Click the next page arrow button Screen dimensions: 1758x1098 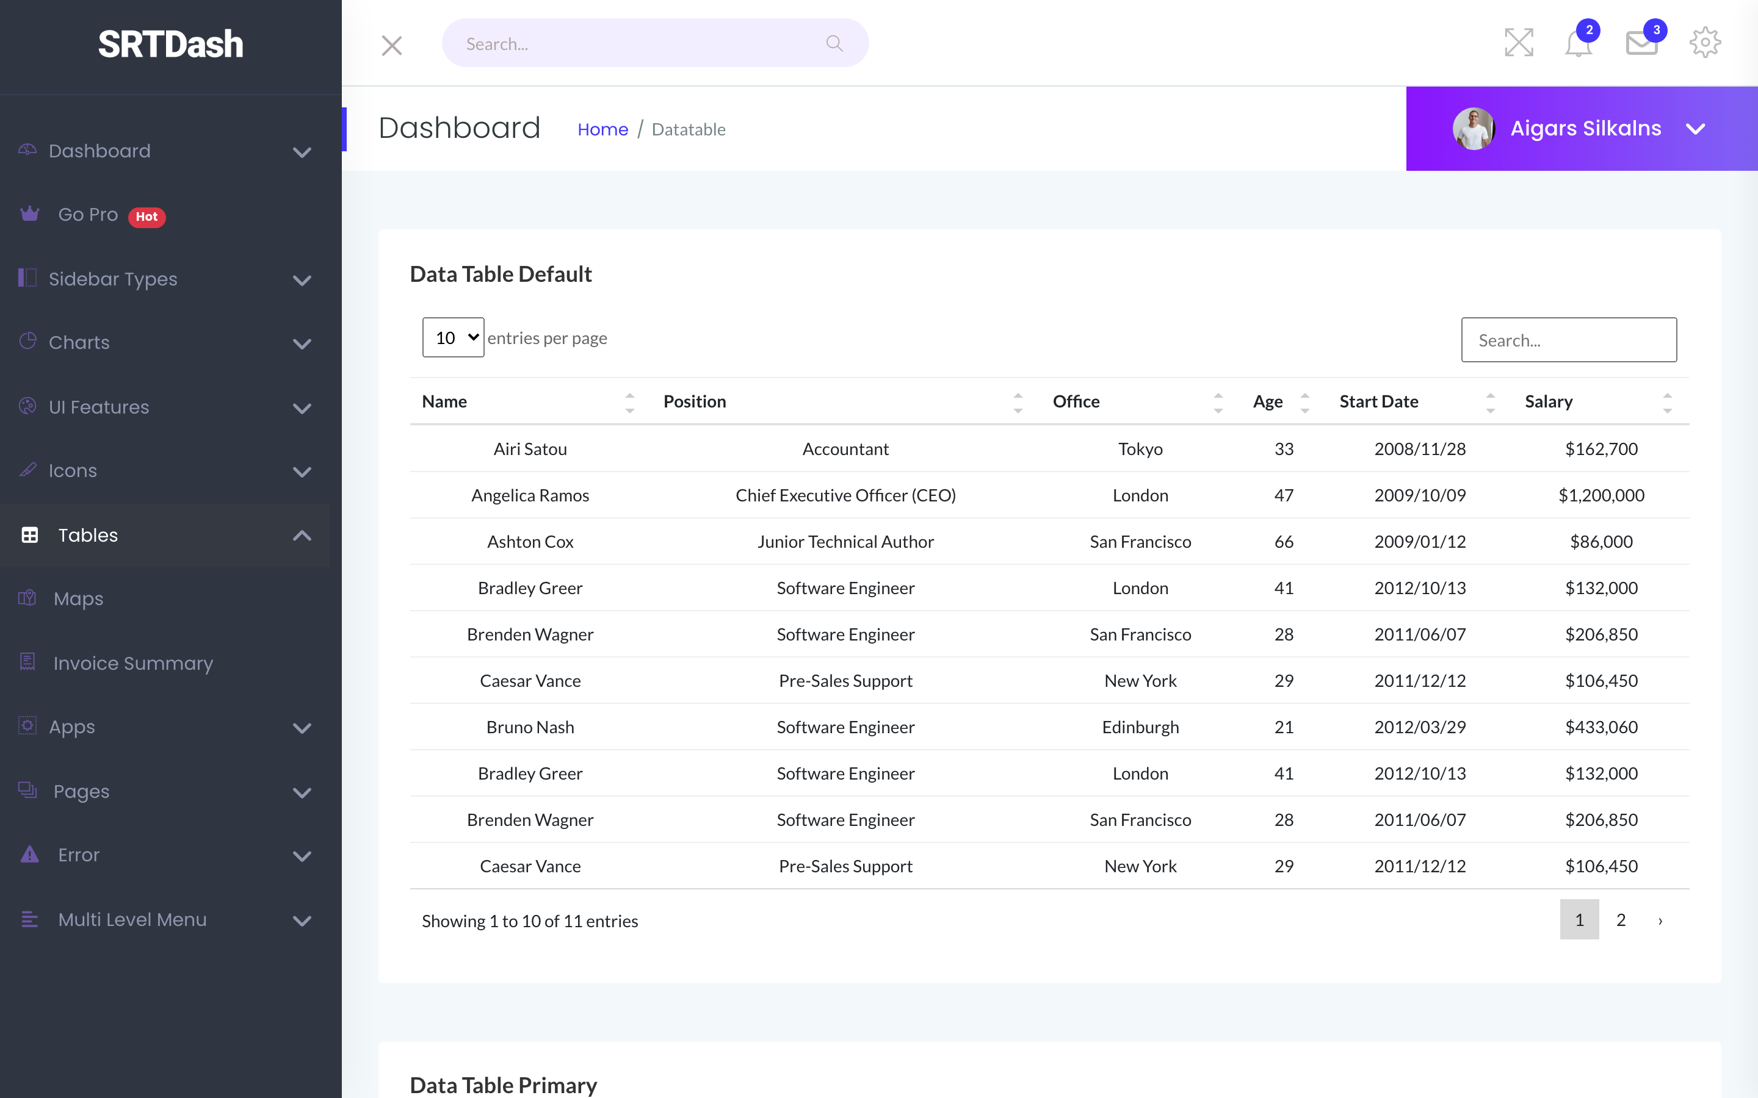[x=1660, y=920]
